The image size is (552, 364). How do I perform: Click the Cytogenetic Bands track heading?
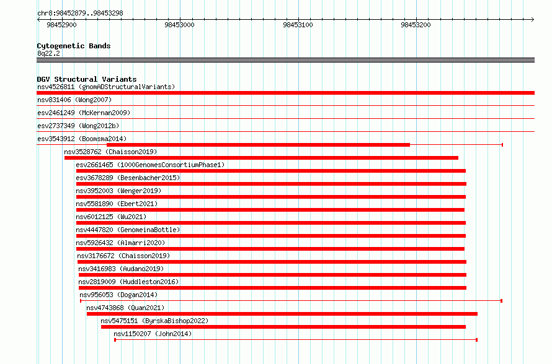[x=74, y=46]
